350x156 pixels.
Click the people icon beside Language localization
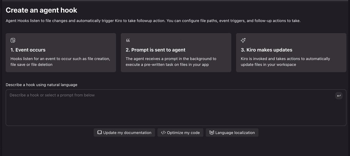(x=212, y=133)
